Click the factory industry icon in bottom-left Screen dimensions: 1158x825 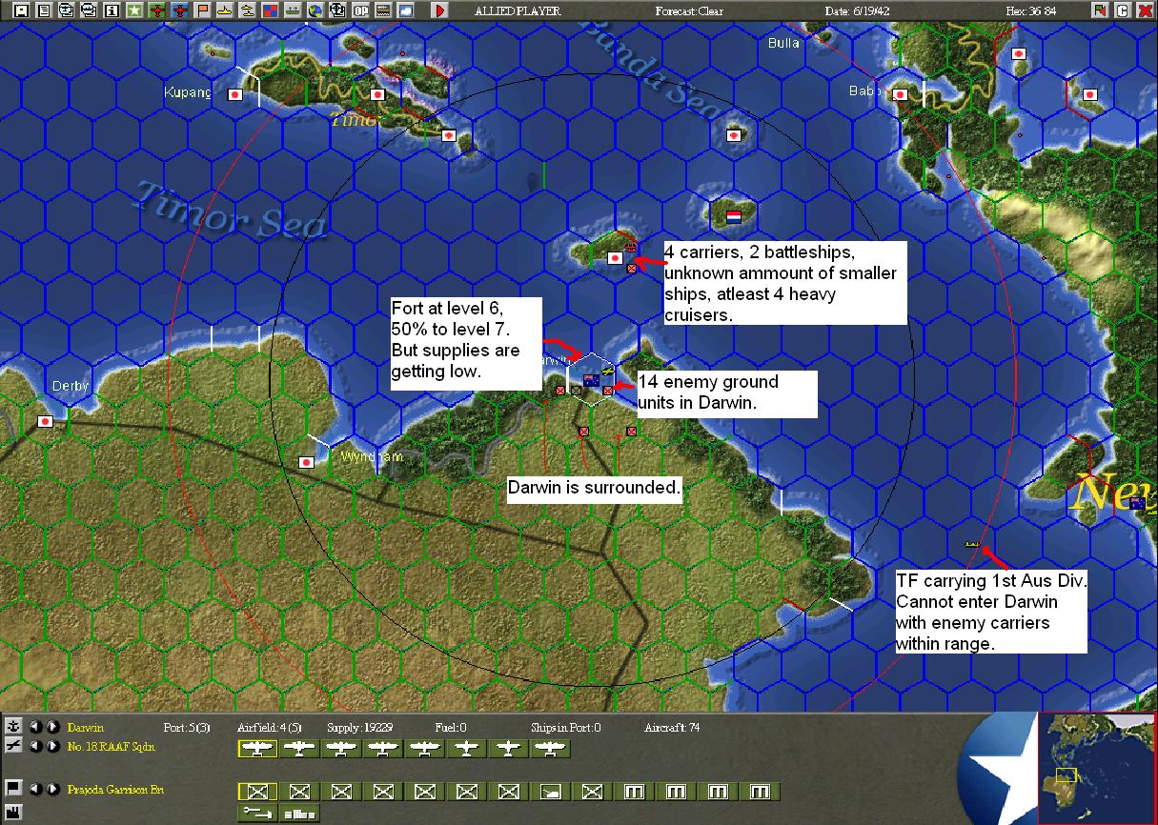(x=13, y=811)
